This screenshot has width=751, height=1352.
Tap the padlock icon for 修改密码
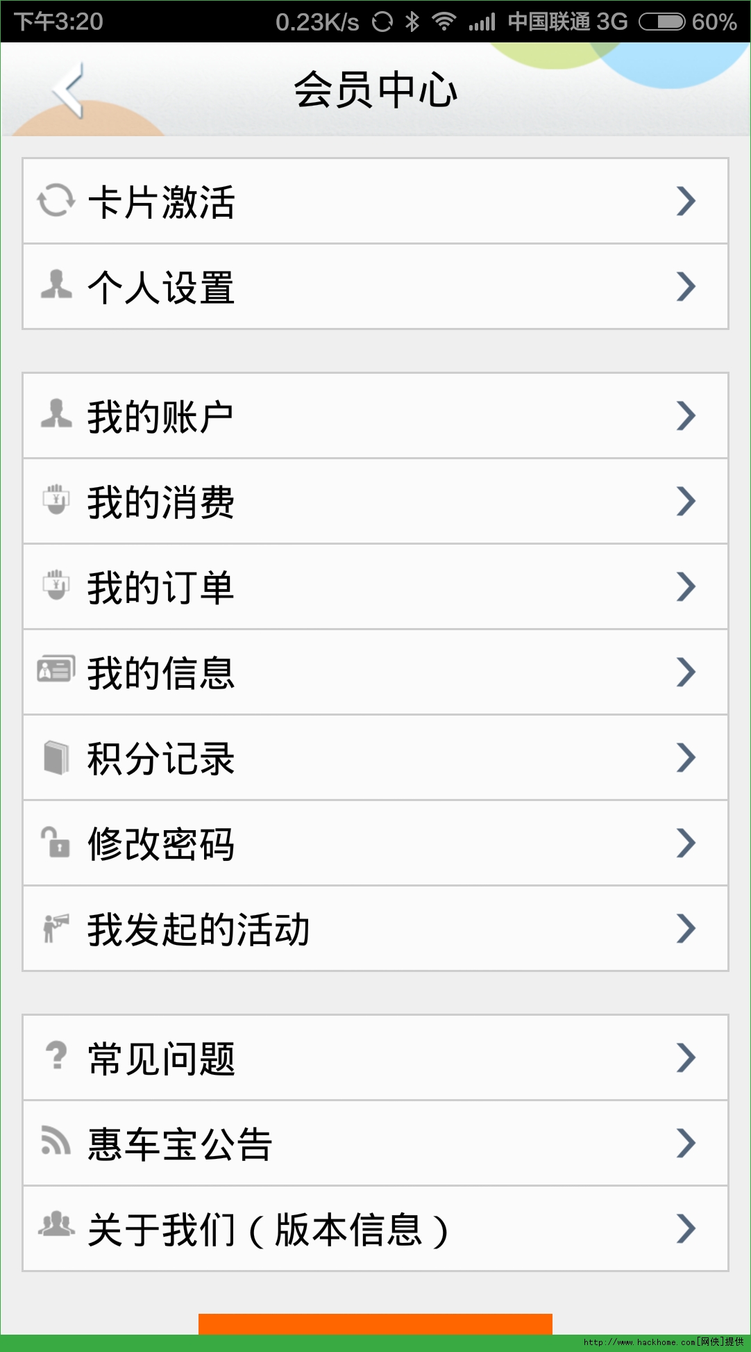(56, 842)
